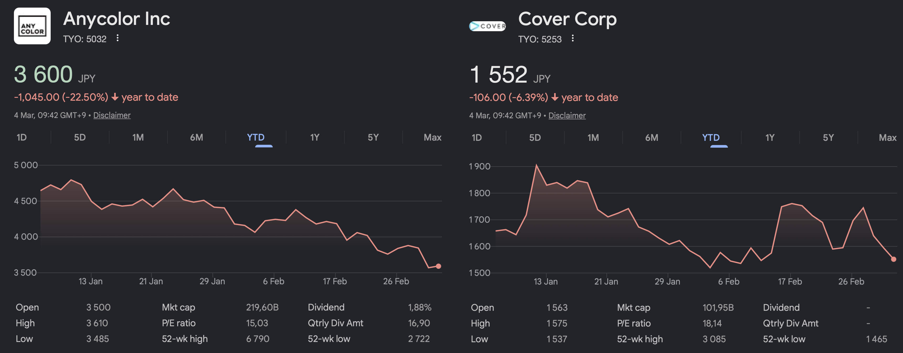The width and height of the screenshot is (903, 353).
Task: Select 5D tab on Anycolor chart
Action: [x=80, y=137]
